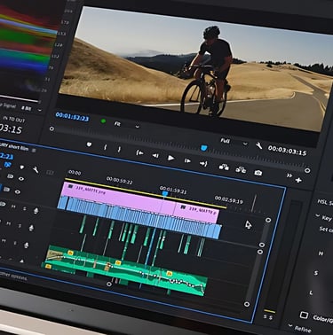Collapse the Key section chevron
The width and height of the screenshot is (333, 335).
pos(317,216)
